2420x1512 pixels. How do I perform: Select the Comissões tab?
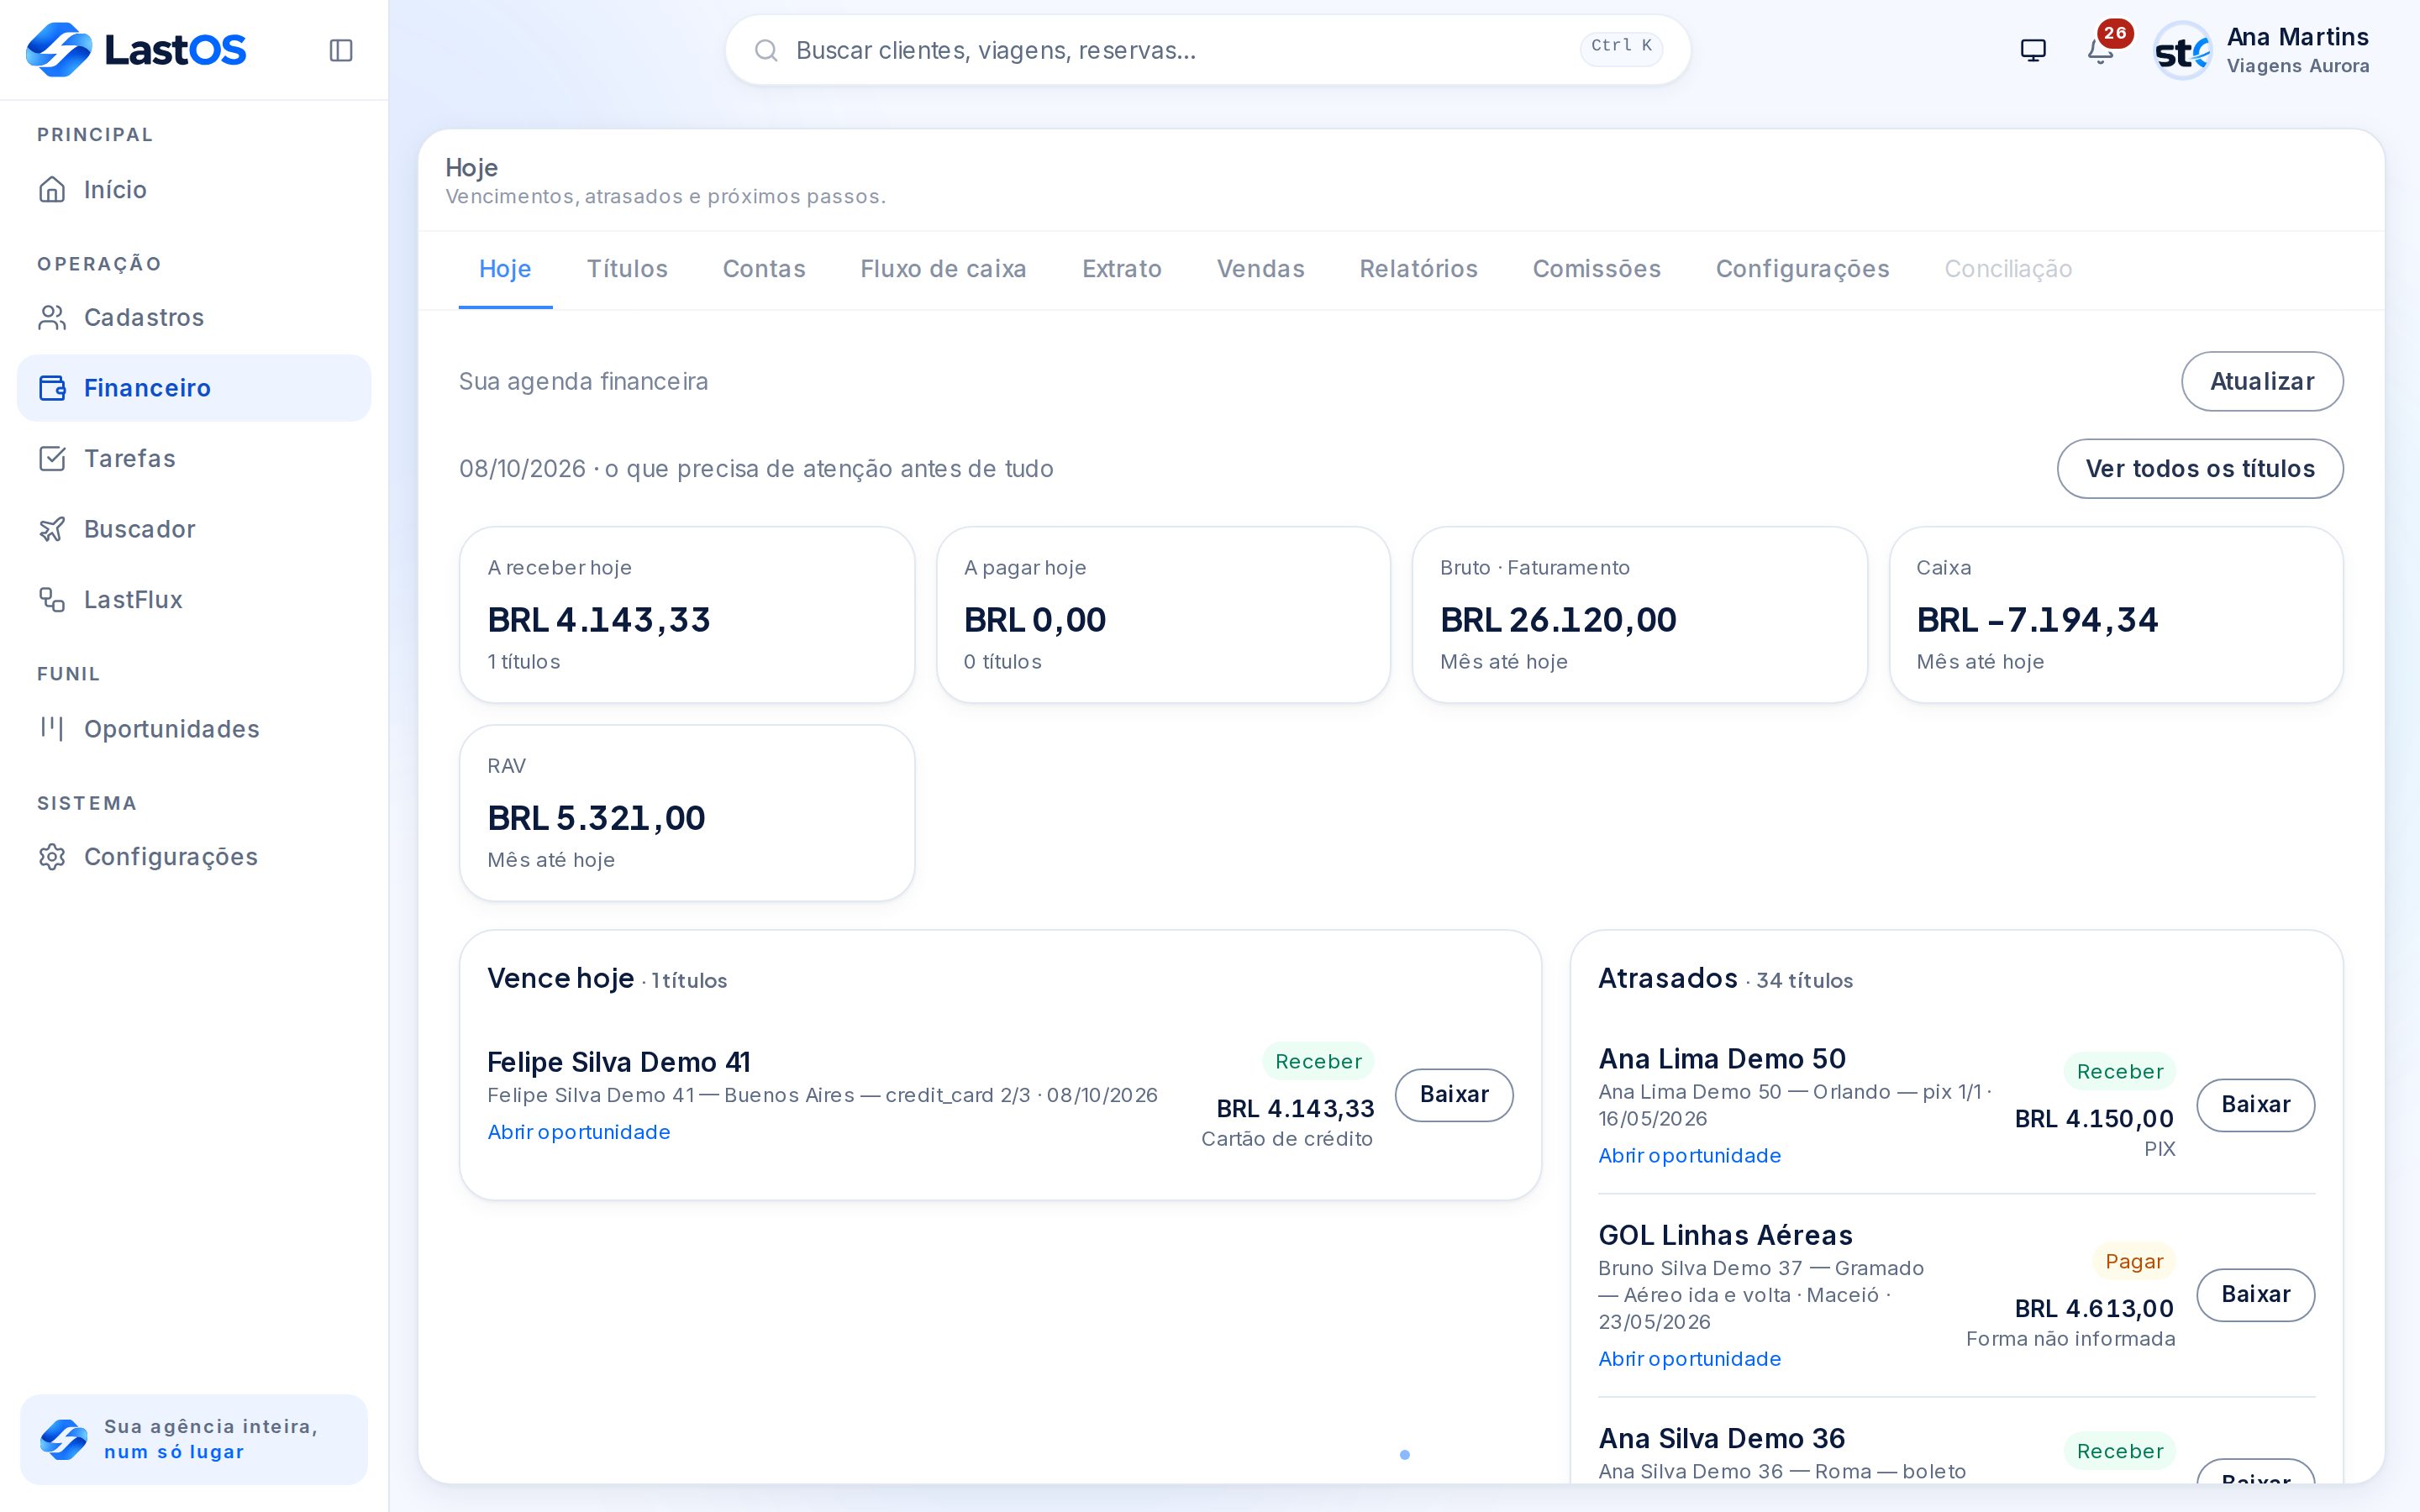[1596, 269]
